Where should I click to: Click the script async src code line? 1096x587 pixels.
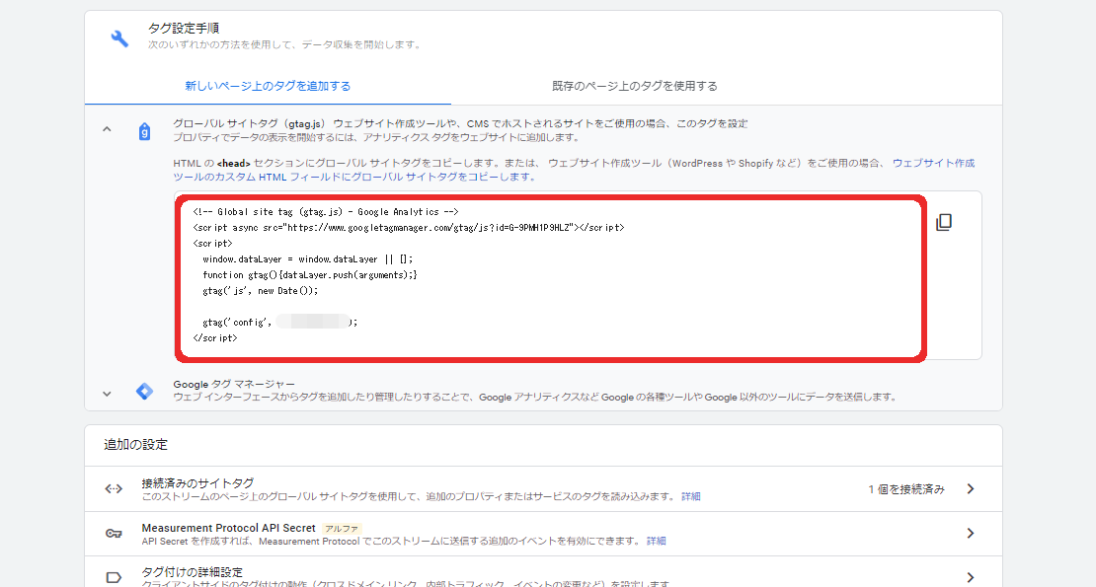coord(409,228)
